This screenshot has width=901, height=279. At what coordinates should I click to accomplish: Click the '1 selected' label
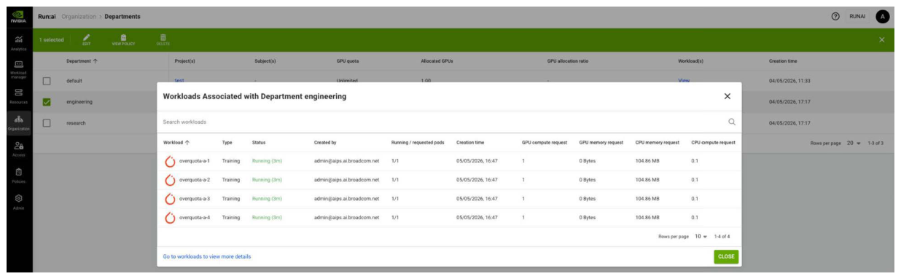point(52,39)
